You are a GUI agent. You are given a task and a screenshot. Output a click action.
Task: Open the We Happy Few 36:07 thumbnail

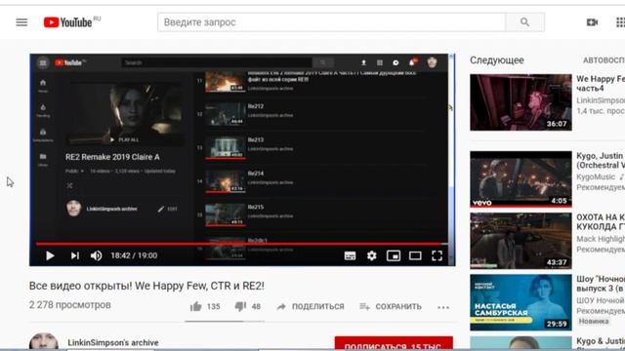(521, 102)
